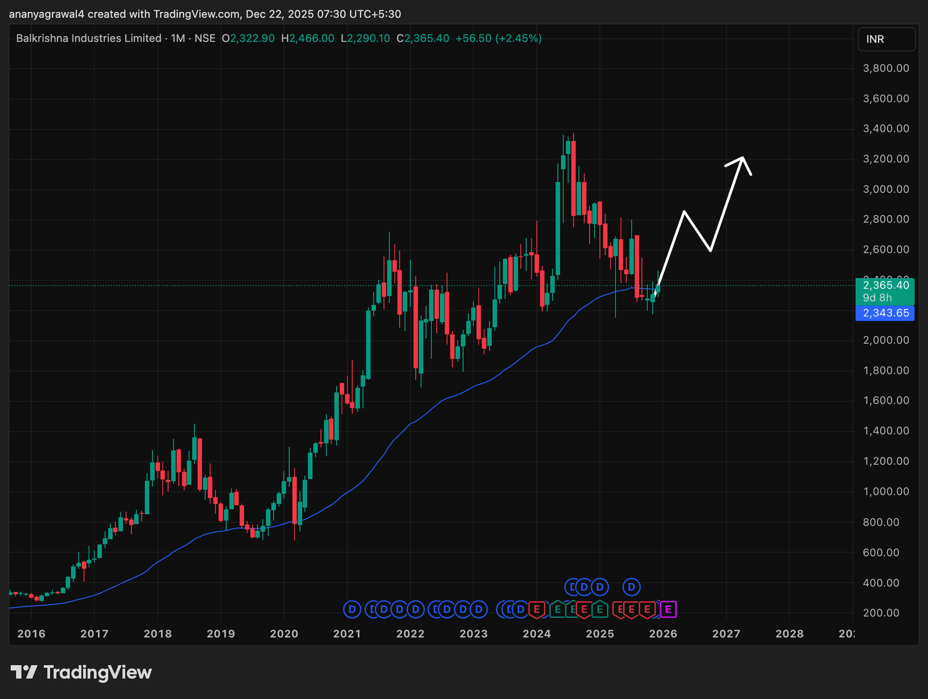Click the 1,600.00 price axis label
This screenshot has height=699, width=928.
(x=886, y=401)
